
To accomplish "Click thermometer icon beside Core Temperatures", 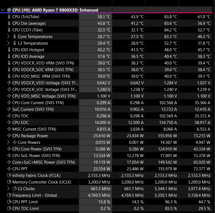I will [x=15, y=36].
